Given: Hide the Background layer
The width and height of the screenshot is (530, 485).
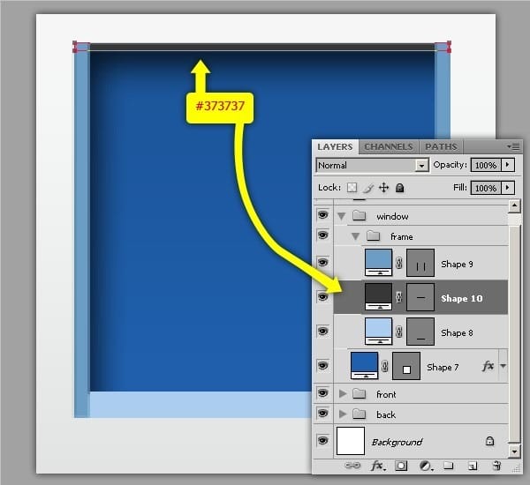Looking at the screenshot, I should click(322, 440).
